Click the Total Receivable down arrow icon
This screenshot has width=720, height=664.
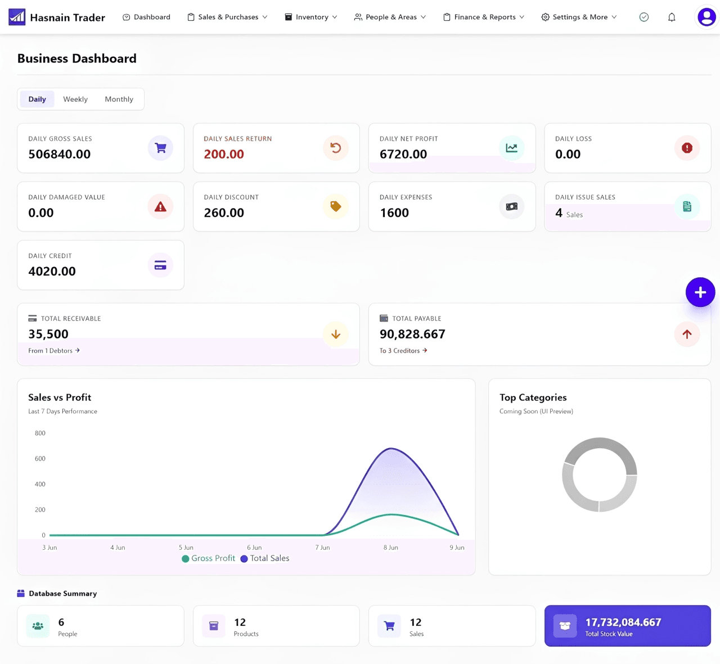(x=336, y=334)
